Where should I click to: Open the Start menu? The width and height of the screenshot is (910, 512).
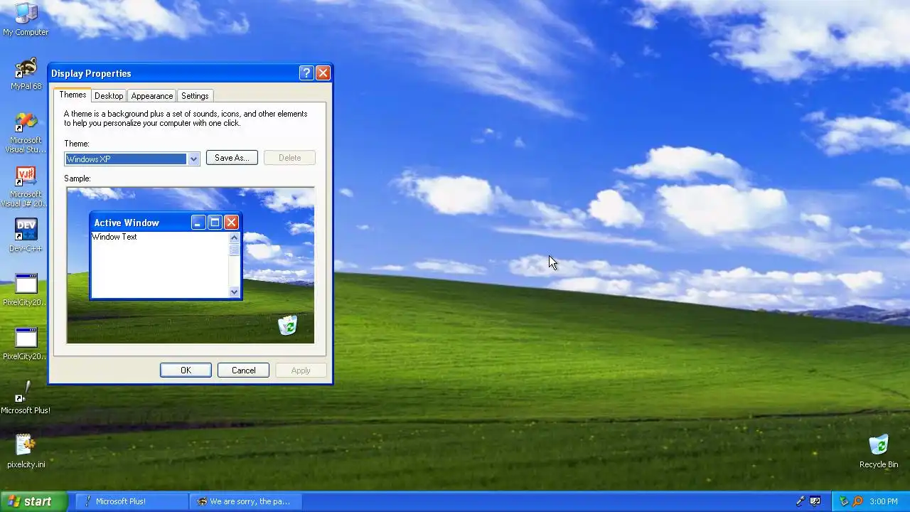33,501
